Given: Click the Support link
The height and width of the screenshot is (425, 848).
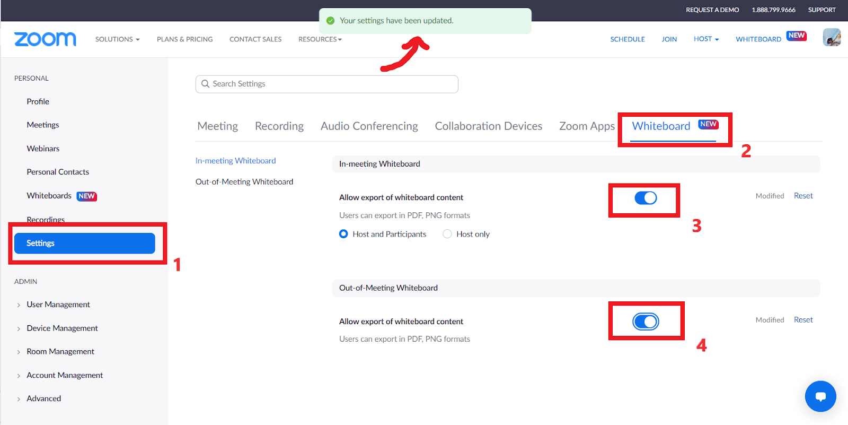Looking at the screenshot, I should coord(822,10).
